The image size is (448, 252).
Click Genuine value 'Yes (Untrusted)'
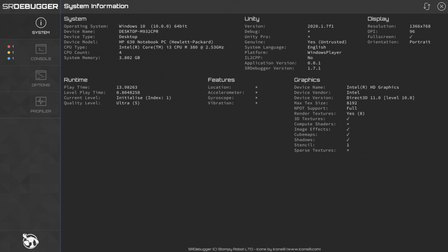(327, 42)
